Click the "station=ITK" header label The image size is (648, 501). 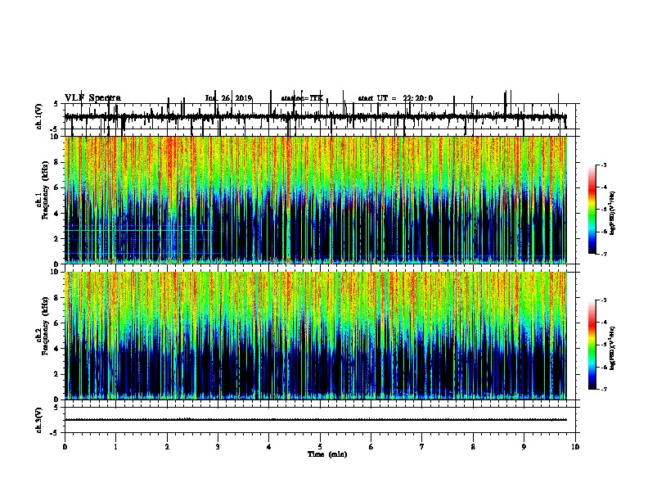302,98
